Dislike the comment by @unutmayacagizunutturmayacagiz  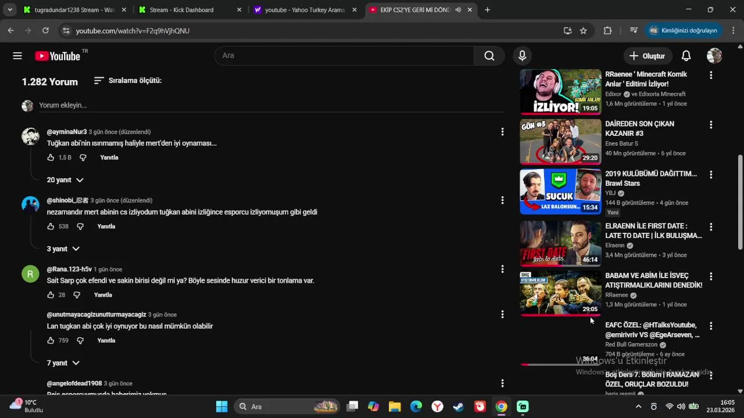coord(80,340)
